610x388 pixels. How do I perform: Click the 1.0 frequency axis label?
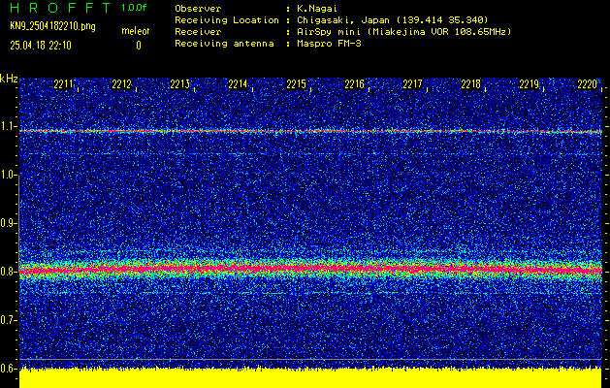8,175
